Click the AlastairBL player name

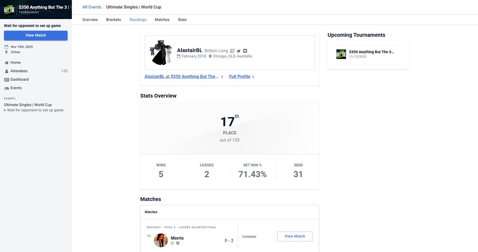click(190, 50)
